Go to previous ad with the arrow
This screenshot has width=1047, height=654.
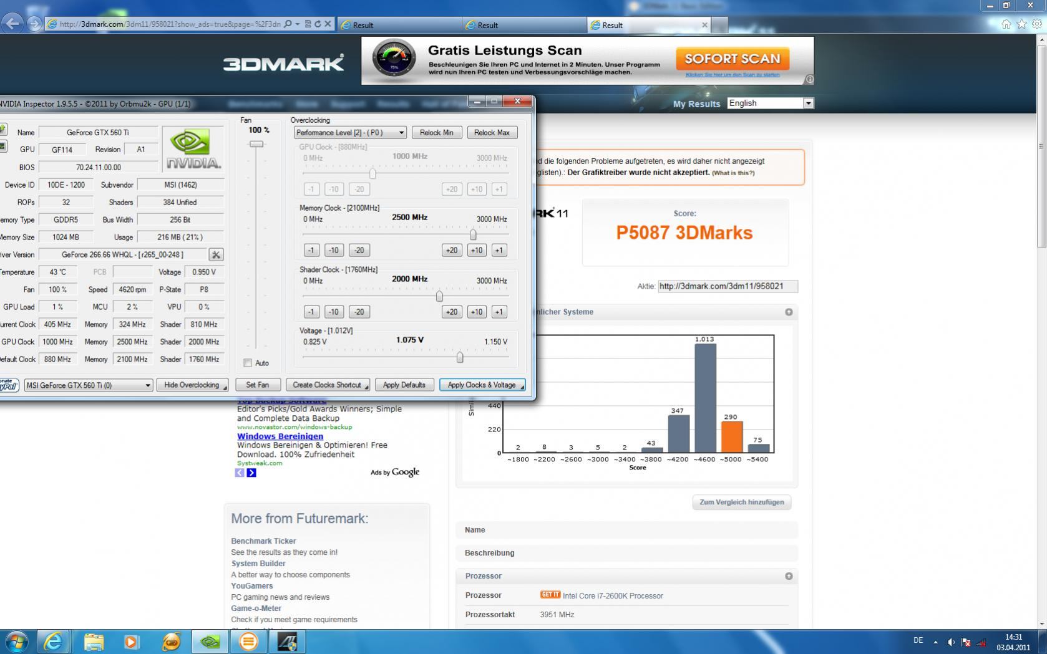240,473
